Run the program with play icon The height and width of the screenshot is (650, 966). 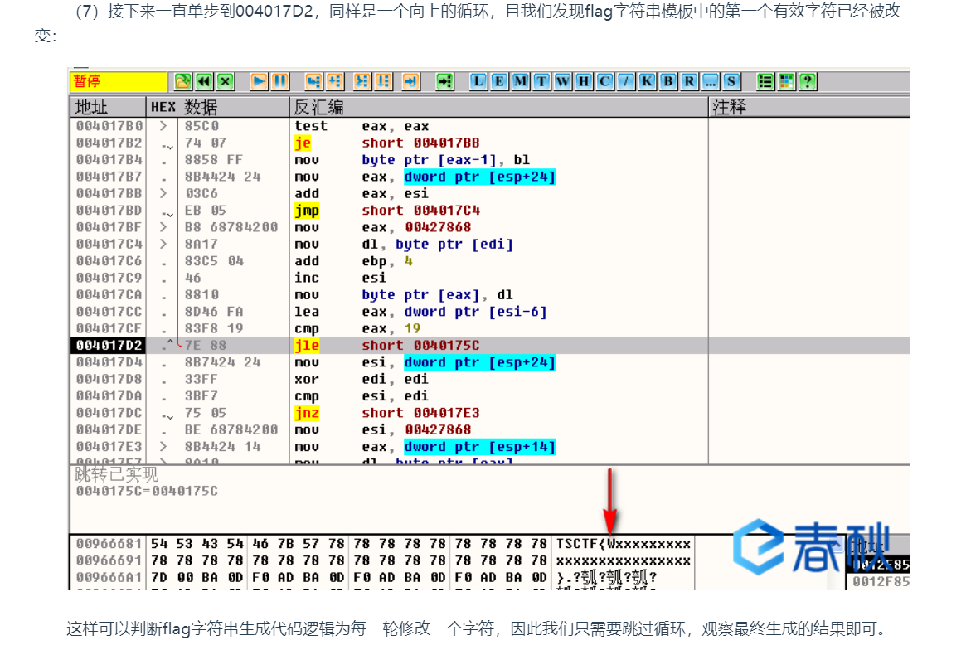(260, 81)
